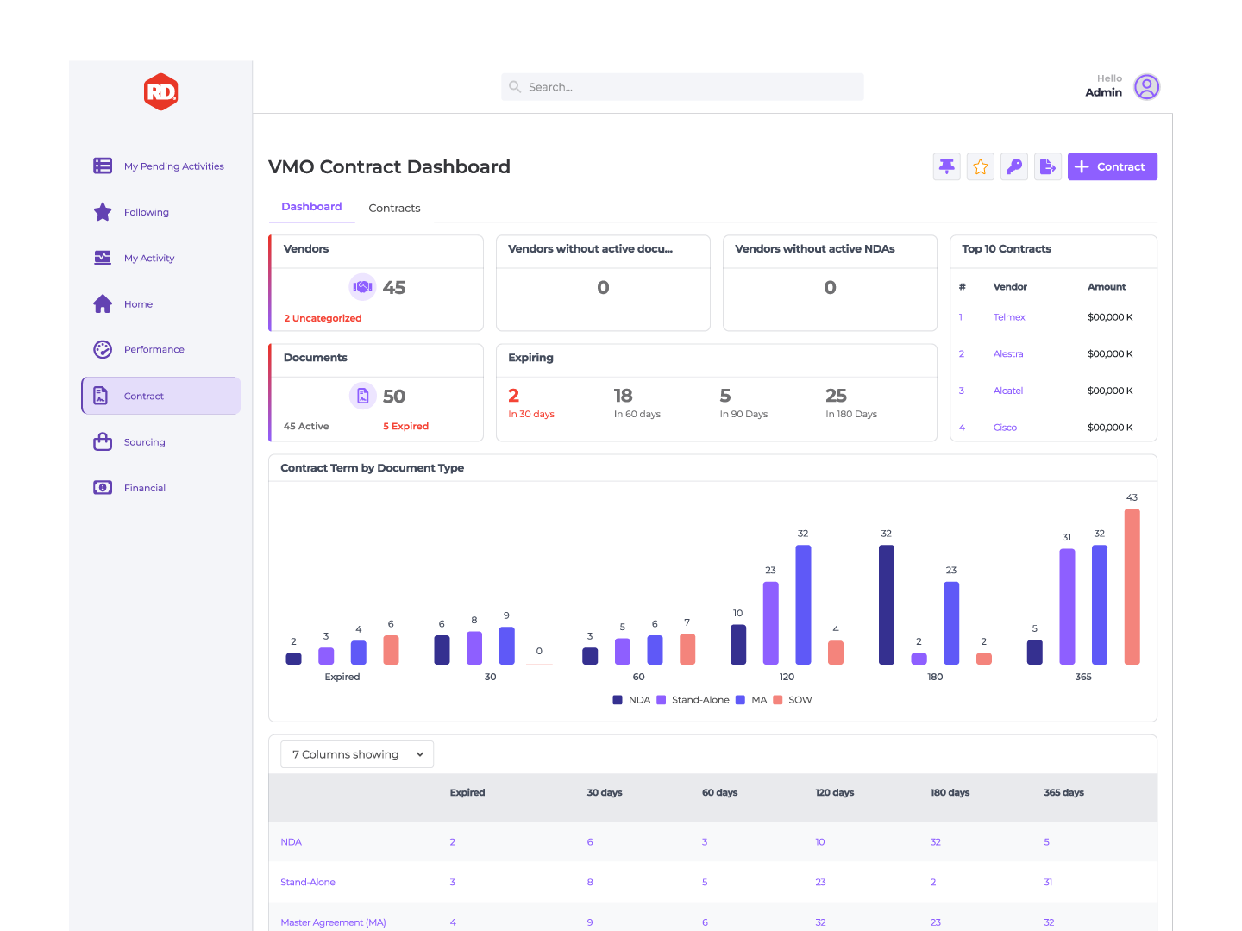Toggle the NDA series in the chart legend
The height and width of the screenshot is (931, 1242).
(632, 699)
